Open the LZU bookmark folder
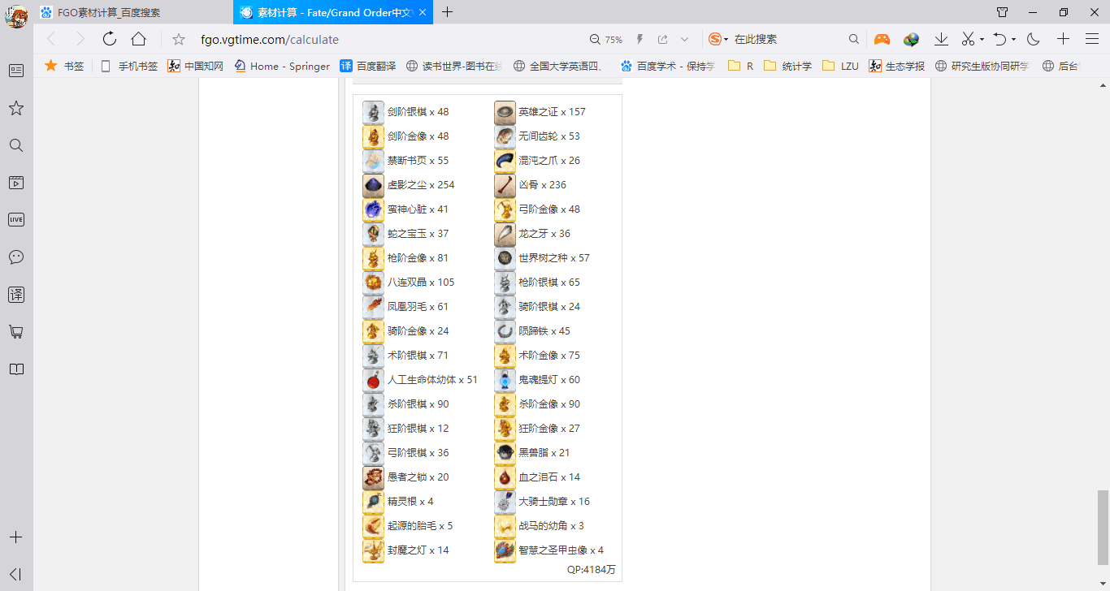Screen dimensions: 1110x591 (840, 66)
